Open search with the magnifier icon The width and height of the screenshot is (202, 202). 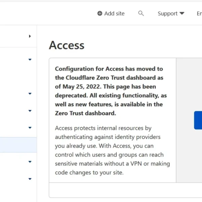pos(141,13)
